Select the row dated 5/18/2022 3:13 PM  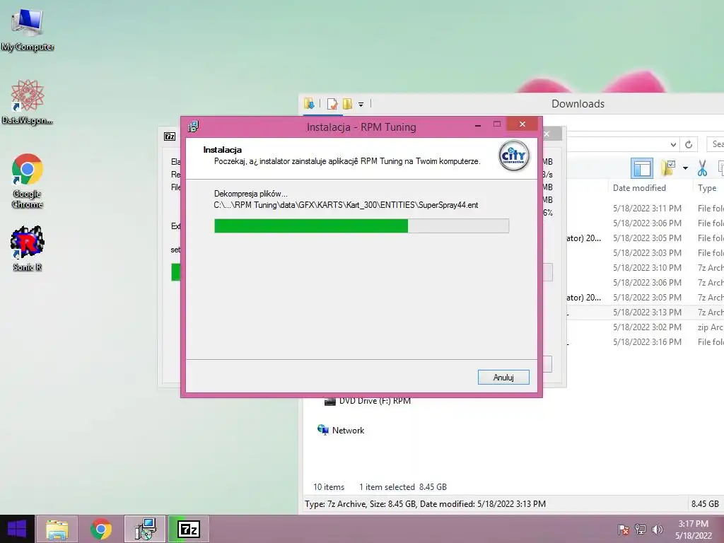click(647, 312)
